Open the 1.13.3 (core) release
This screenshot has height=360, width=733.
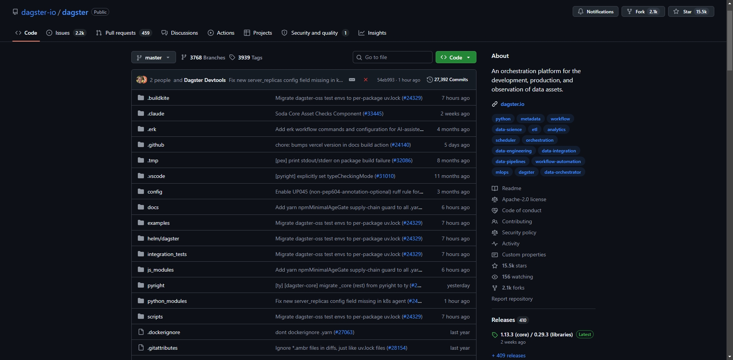coord(536,334)
